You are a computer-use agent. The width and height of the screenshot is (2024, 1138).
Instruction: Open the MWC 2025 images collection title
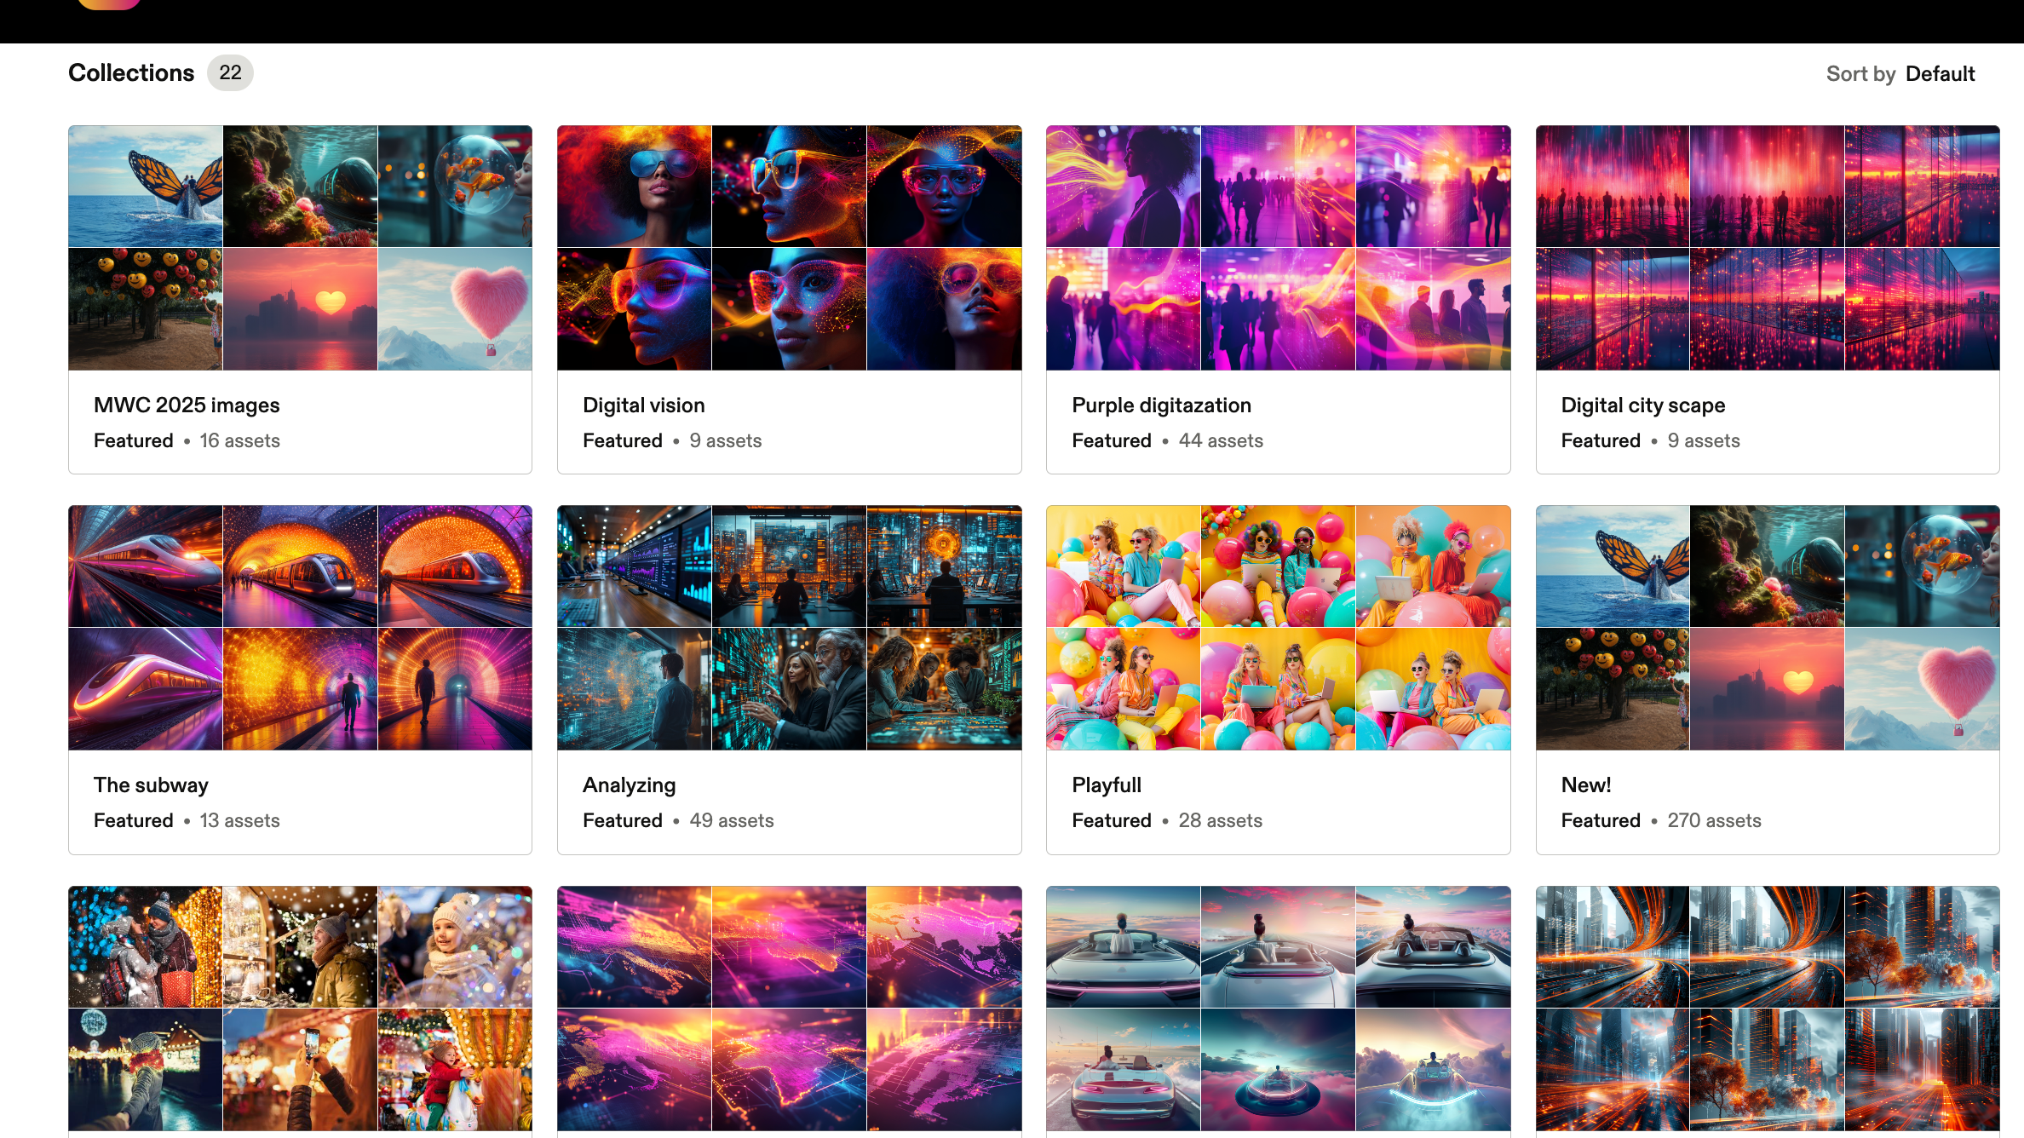click(x=187, y=405)
